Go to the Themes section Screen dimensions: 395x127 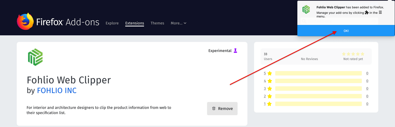click(157, 23)
